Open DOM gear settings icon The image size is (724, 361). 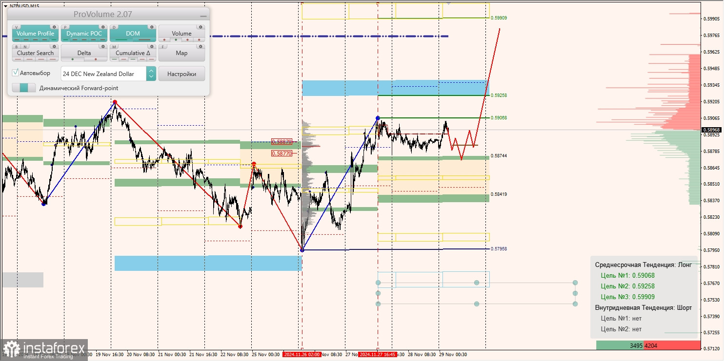coord(152,27)
